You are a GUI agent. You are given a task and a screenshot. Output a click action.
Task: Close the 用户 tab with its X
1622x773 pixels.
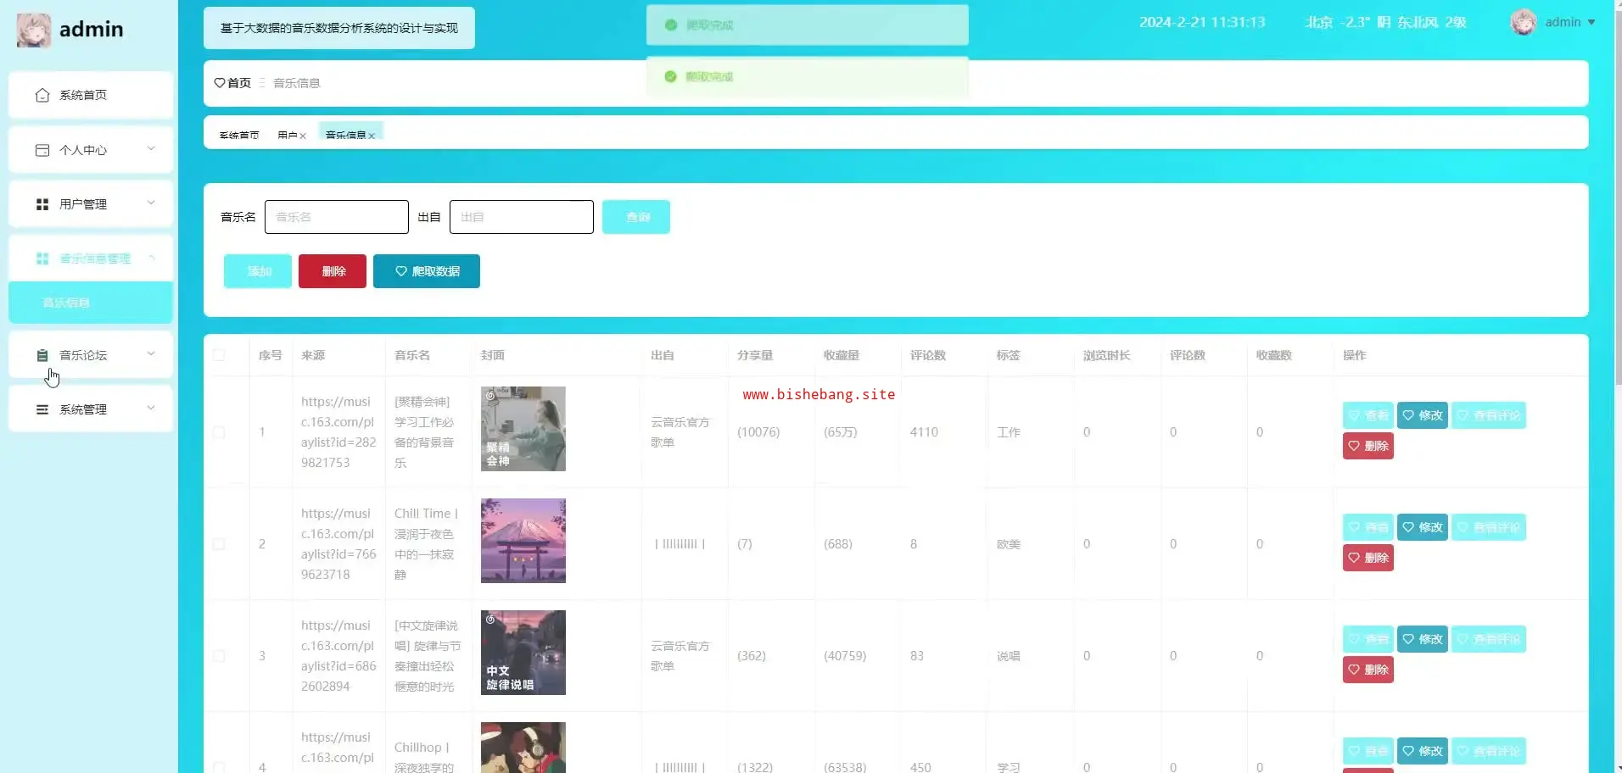[x=303, y=136]
